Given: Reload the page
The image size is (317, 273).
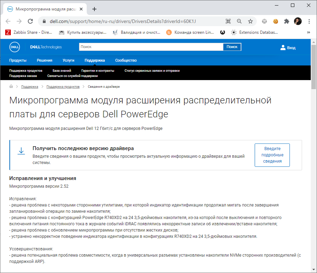Looking at the screenshot, I should click(x=30, y=21).
